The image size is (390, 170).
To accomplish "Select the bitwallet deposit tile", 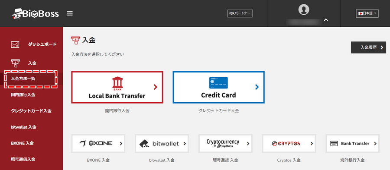I will pyautogui.click(x=162, y=144).
